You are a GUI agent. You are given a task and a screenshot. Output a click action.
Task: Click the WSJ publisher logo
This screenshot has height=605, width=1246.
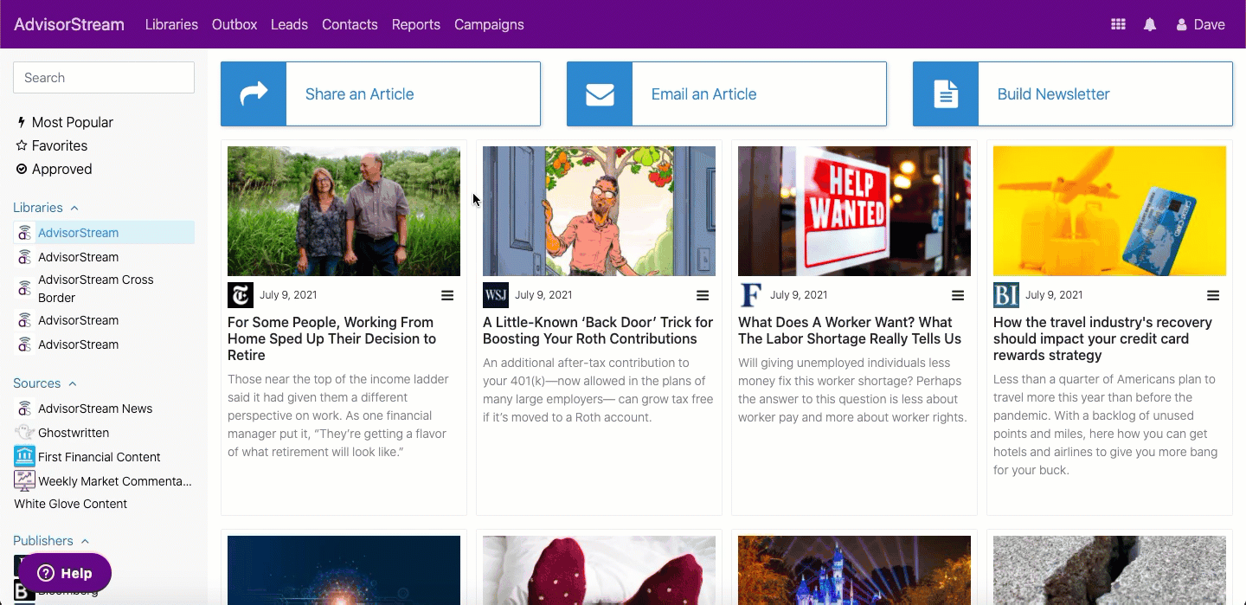click(496, 295)
